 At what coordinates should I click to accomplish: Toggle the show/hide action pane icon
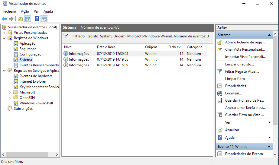[44, 19]
